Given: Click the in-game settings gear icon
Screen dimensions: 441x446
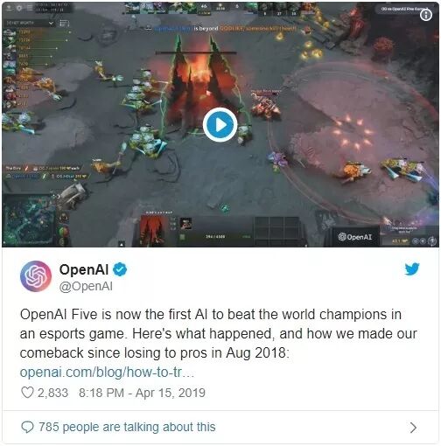Looking at the screenshot, I should 19,9.
